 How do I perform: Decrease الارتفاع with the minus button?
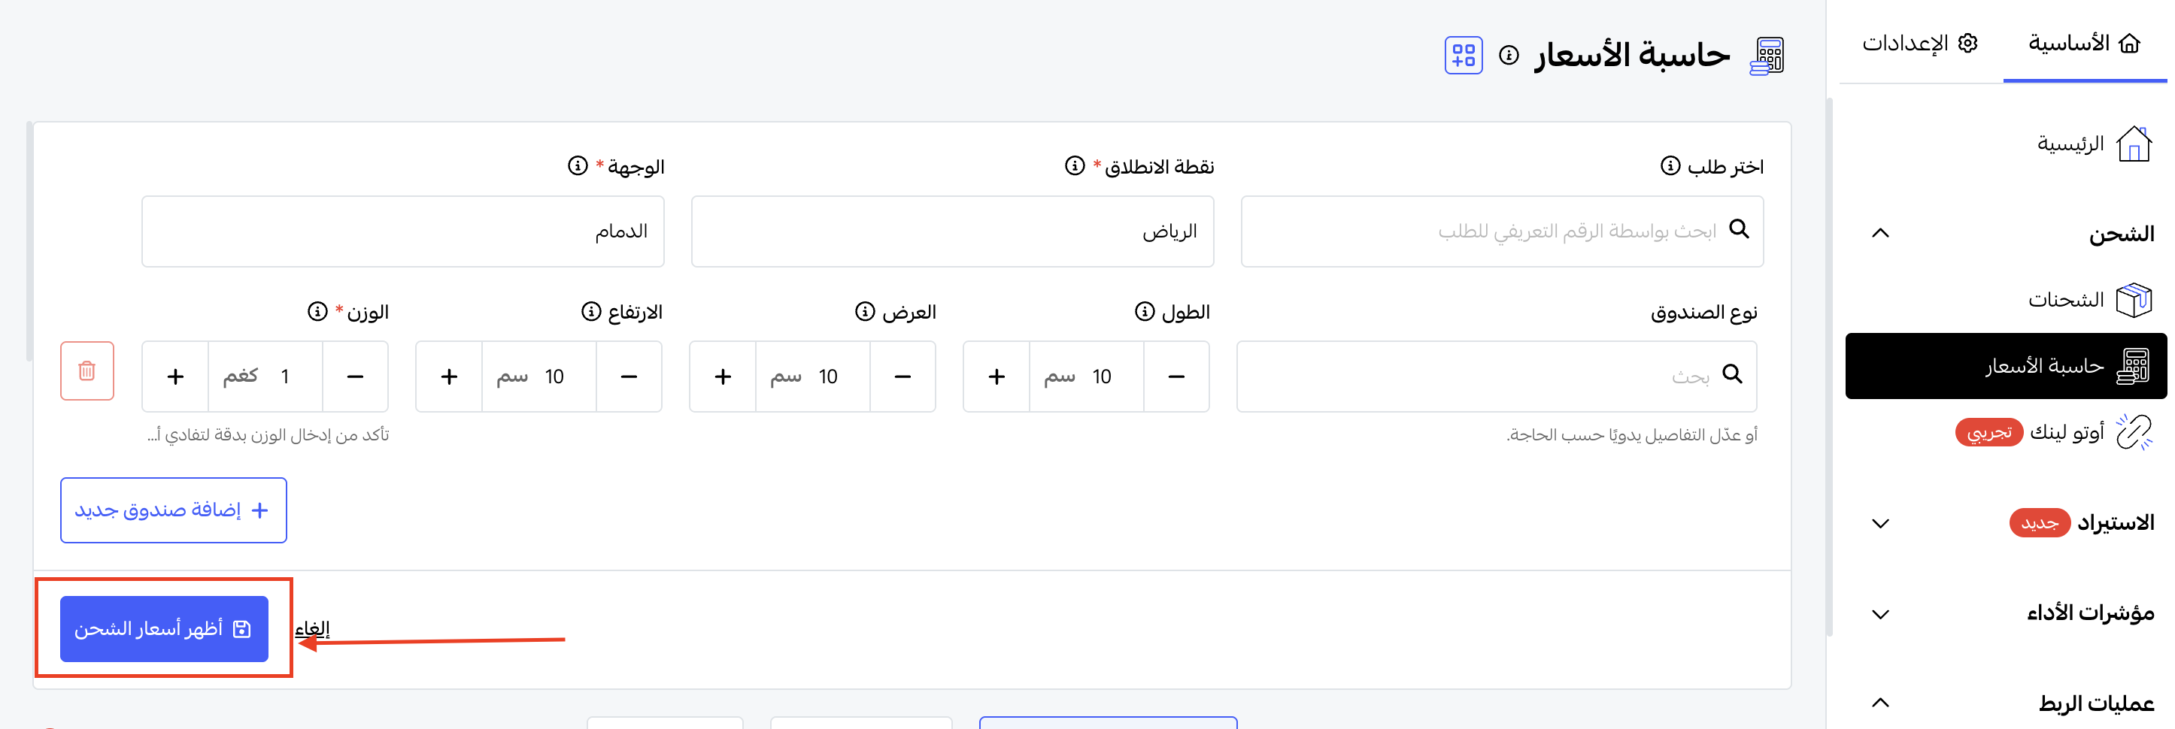click(x=629, y=377)
